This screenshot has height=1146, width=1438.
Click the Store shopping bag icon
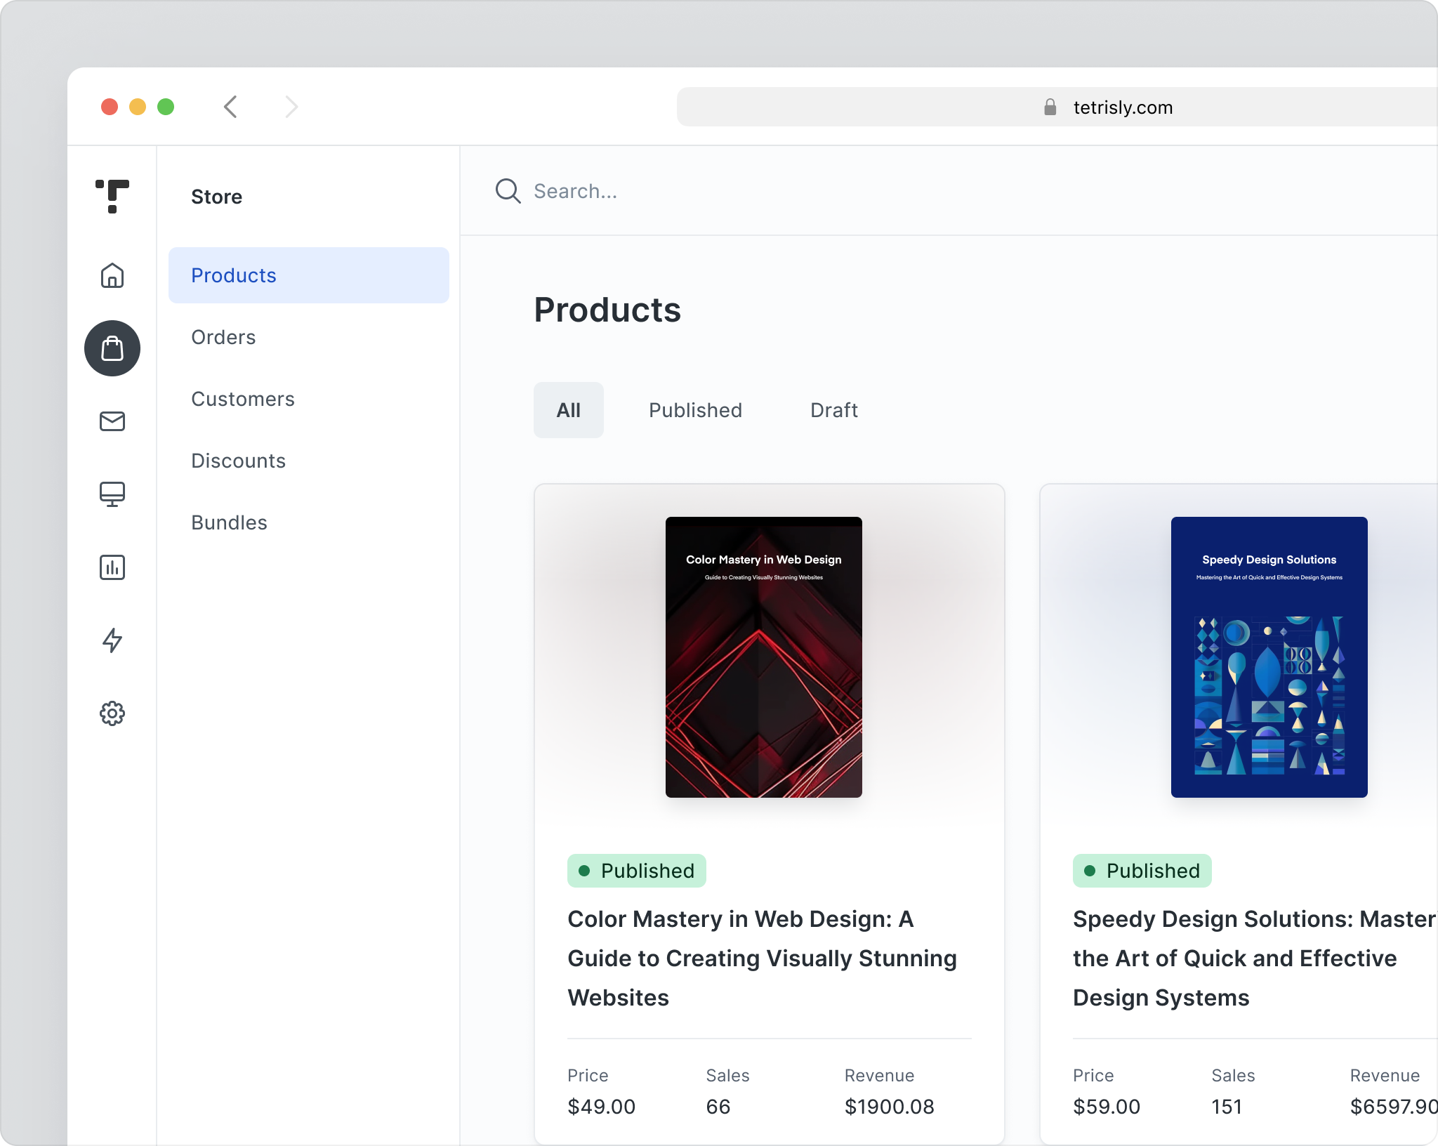tap(112, 348)
